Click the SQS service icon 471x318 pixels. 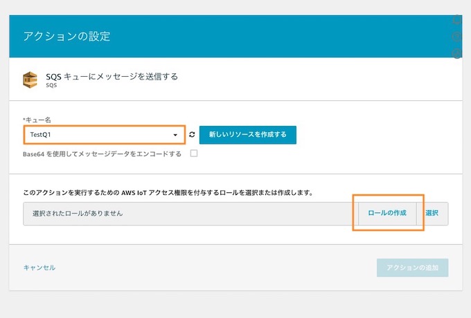[x=30, y=80]
